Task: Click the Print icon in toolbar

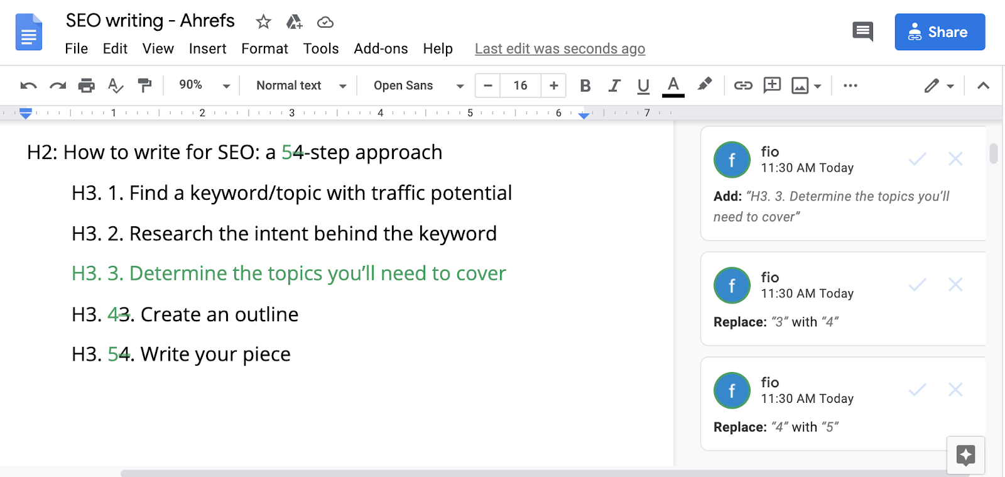Action: click(x=86, y=85)
